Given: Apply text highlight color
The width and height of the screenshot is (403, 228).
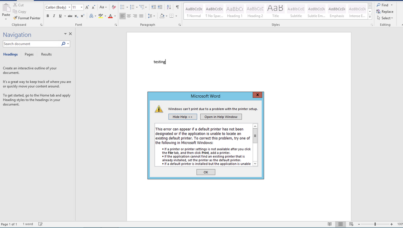Looking at the screenshot, I should [101, 16].
